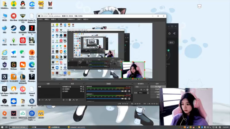The height and width of the screenshot is (129, 230).
Task: Open settings gear of second mixer track
Action: pyautogui.click(x=129, y=99)
